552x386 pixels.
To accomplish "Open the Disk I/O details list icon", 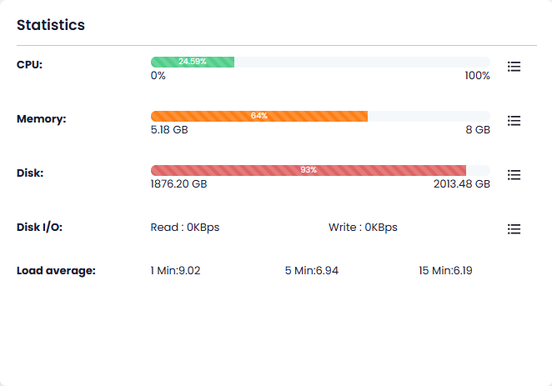I will click(514, 228).
